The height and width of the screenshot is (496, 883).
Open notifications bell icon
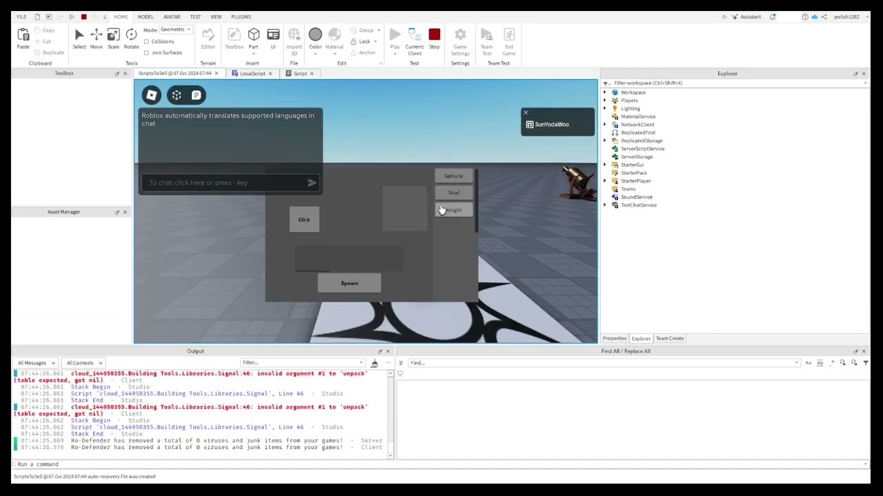pyautogui.click(x=773, y=17)
